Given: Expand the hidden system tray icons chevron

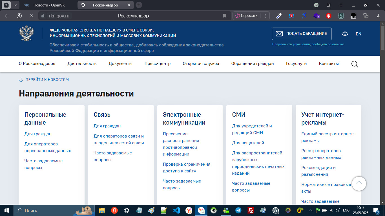Looking at the screenshot, I should (x=311, y=210).
